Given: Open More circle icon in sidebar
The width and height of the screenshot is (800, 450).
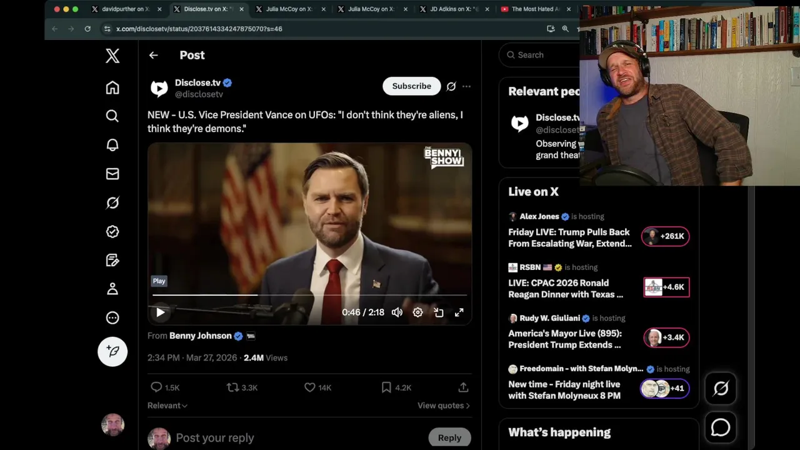Looking at the screenshot, I should (112, 317).
